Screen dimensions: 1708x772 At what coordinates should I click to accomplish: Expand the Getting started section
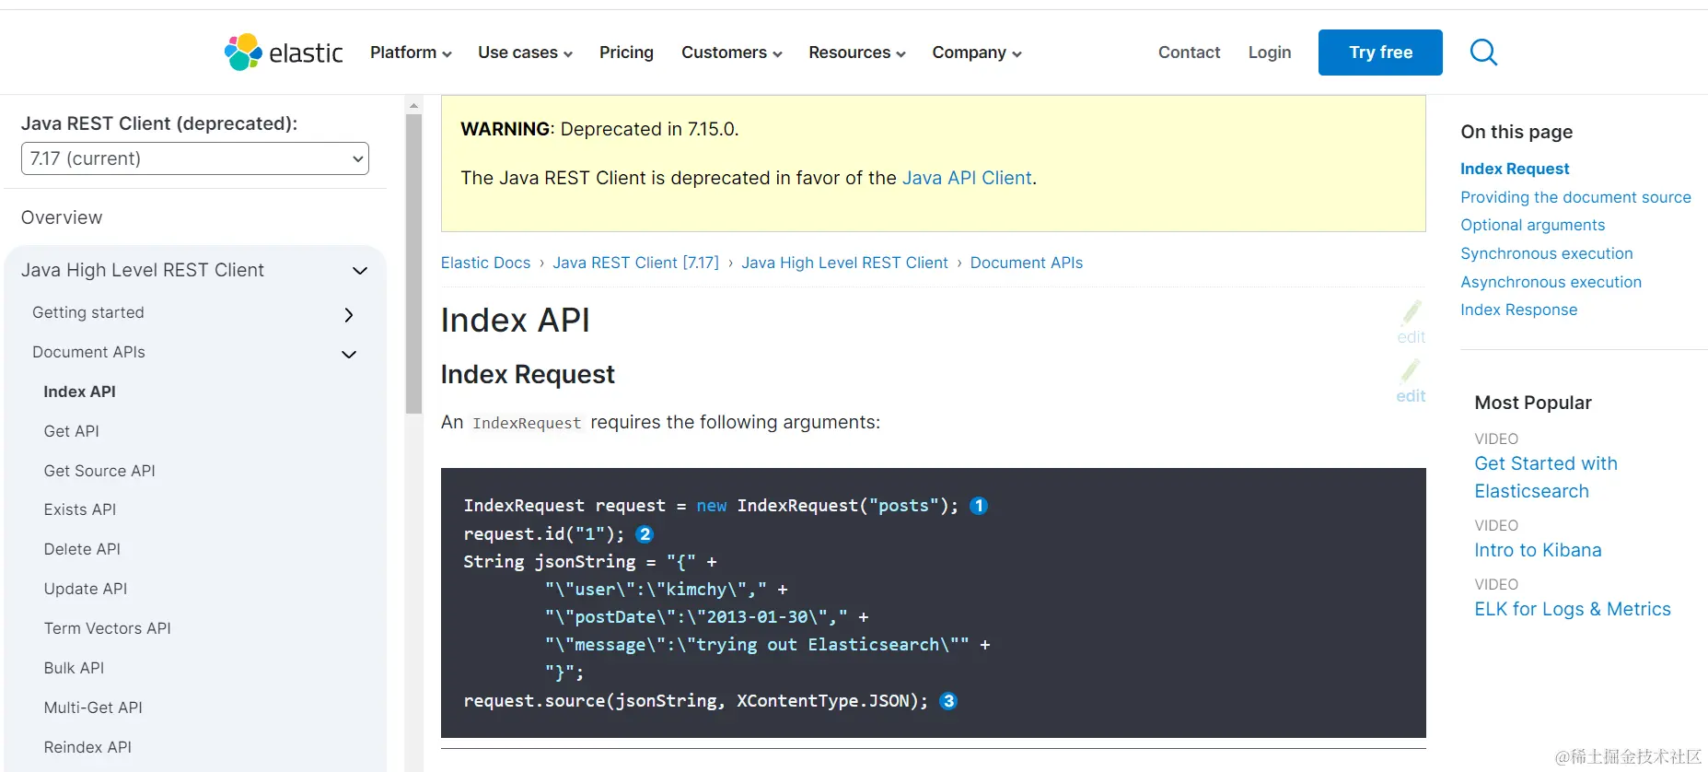point(349,314)
